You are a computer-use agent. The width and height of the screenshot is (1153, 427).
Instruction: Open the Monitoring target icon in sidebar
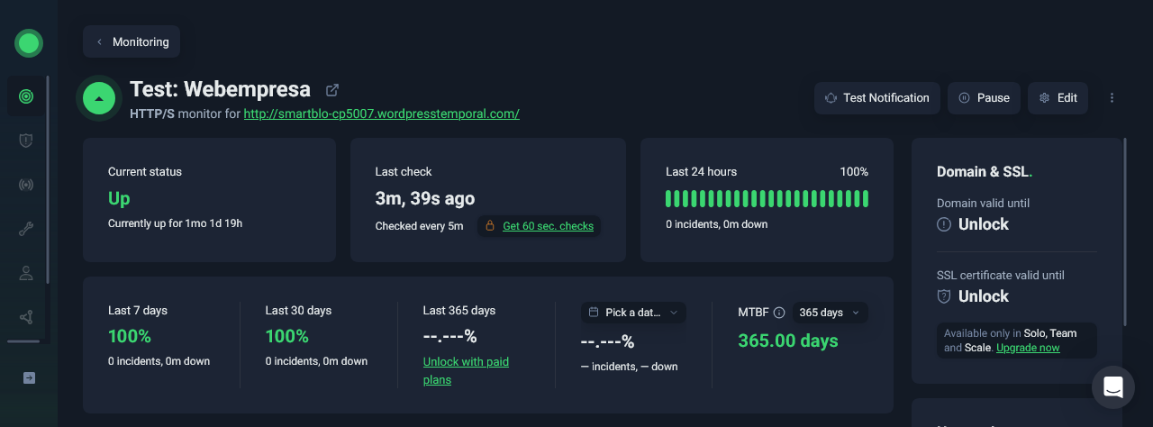point(26,96)
